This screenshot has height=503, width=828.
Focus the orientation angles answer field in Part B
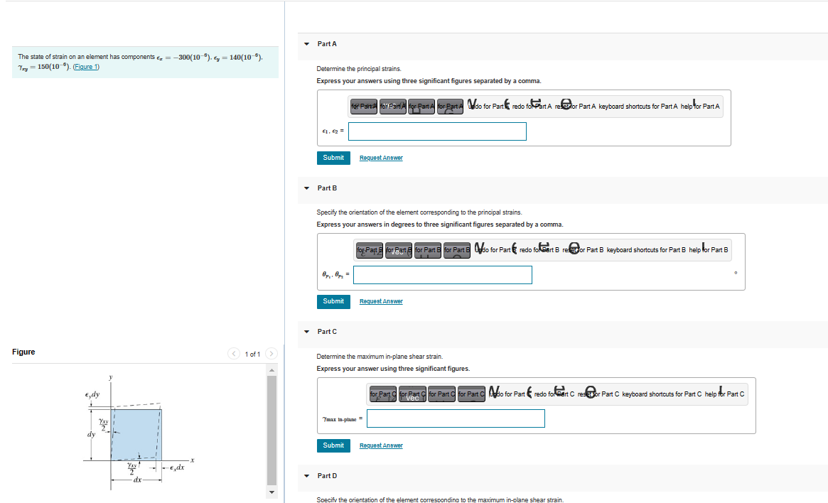click(443, 275)
